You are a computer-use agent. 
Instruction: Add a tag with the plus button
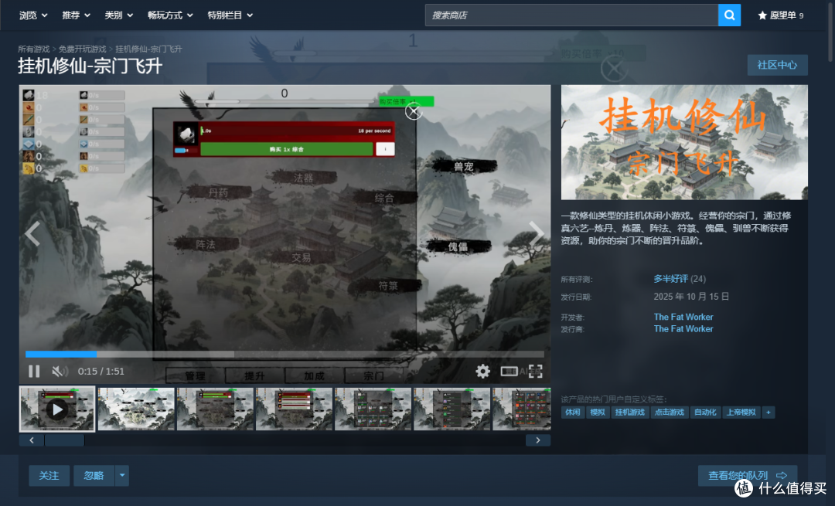(x=769, y=413)
